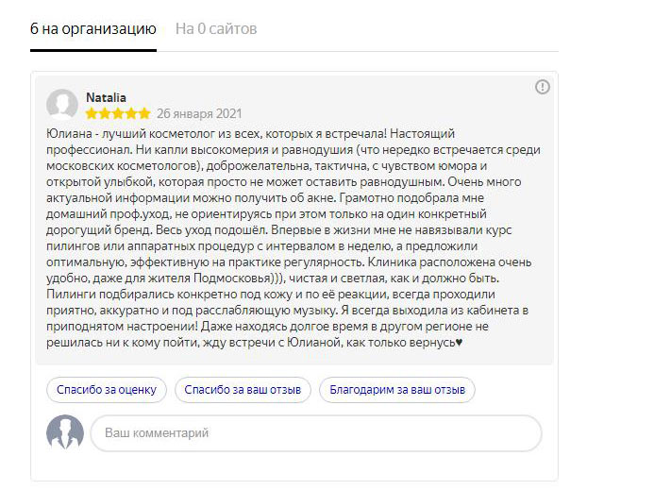Viewport: 654px width, 490px height.
Task: Switch to 'На 0 сайтов' tab
Action: coord(215,29)
